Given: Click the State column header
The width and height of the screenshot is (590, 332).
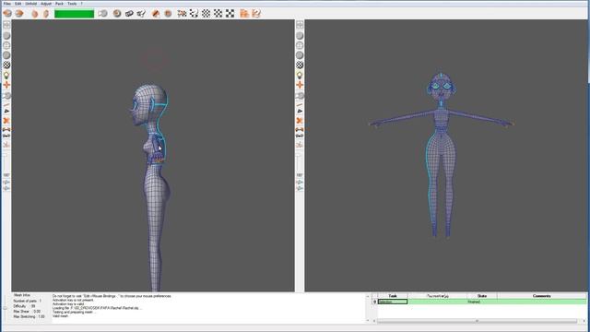Looking at the screenshot, I should [482, 296].
